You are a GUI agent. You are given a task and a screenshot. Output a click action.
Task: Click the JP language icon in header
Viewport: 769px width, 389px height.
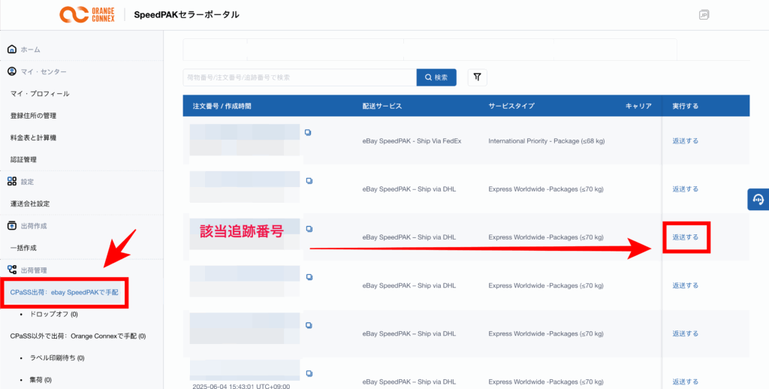[x=704, y=15]
